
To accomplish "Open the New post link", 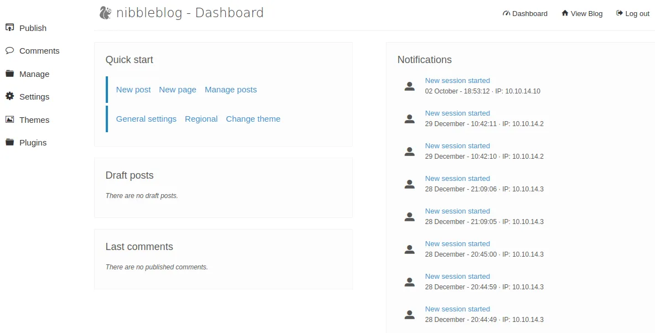I will coord(133,89).
